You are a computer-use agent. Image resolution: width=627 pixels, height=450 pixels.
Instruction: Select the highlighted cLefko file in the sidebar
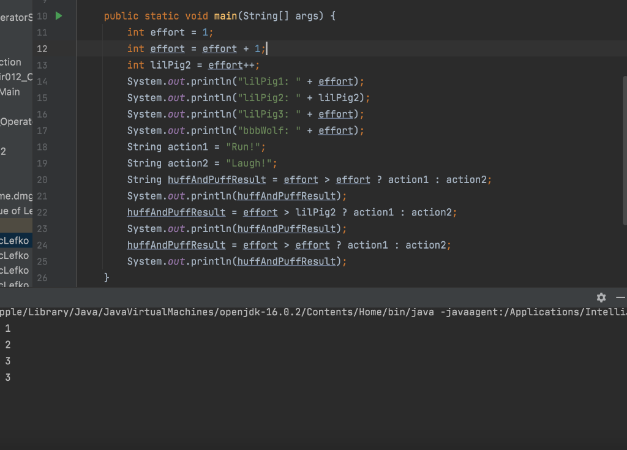click(x=13, y=240)
